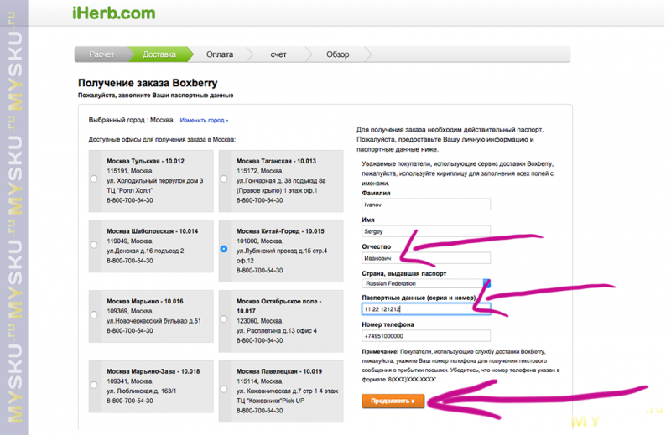Click the passport series and number field
Image resolution: width=671 pixels, height=435 pixels.
pos(426,308)
